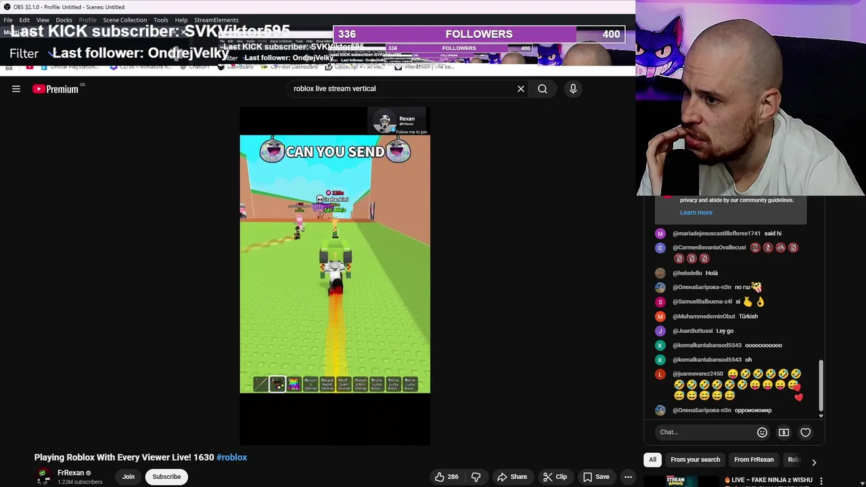Click @JuanButtussi chat message 'Ley go'
The height and width of the screenshot is (487, 866).
pos(725,331)
